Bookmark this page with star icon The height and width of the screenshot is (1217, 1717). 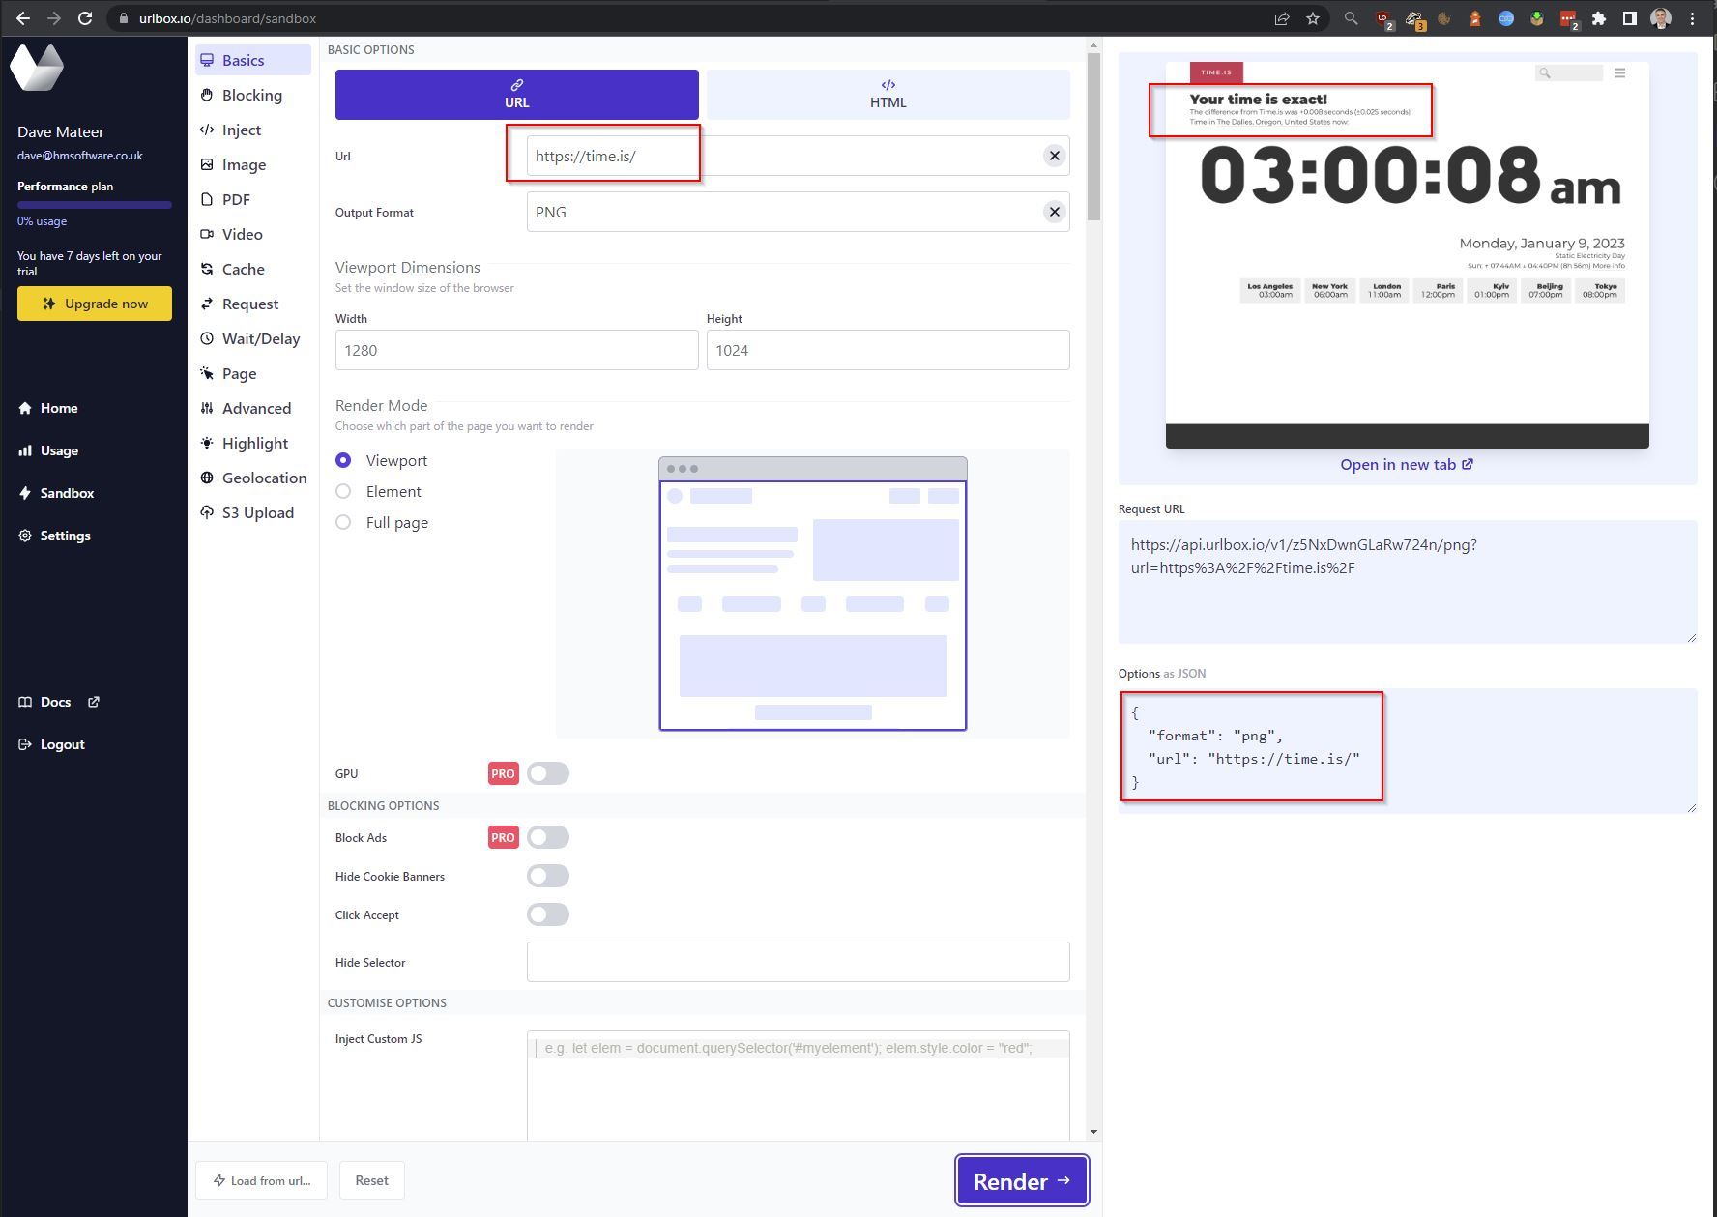pos(1312,18)
